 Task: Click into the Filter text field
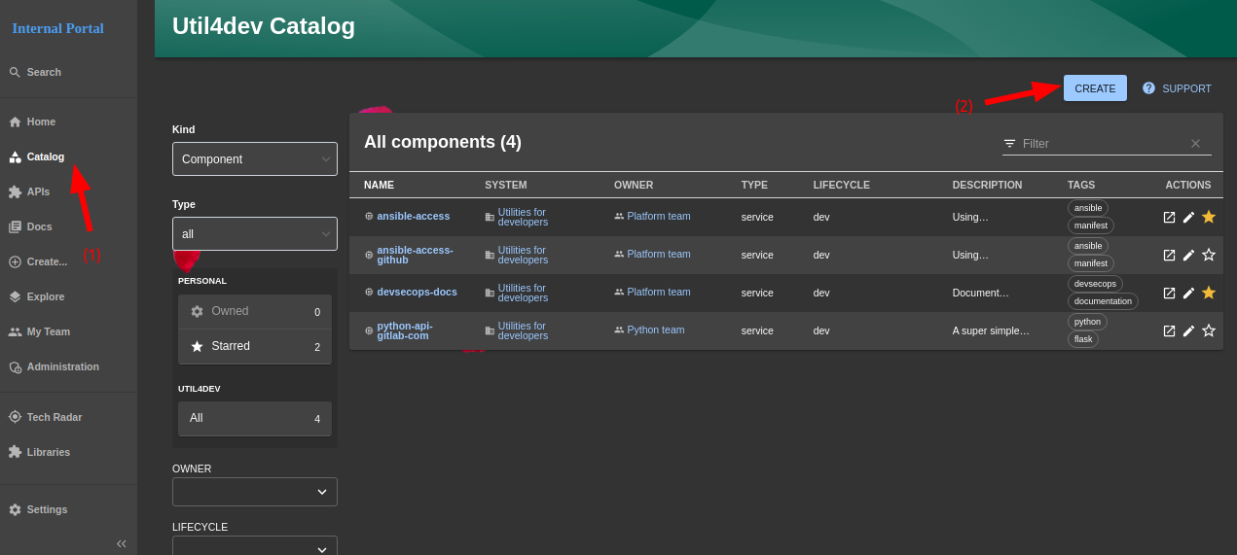point(1100,144)
